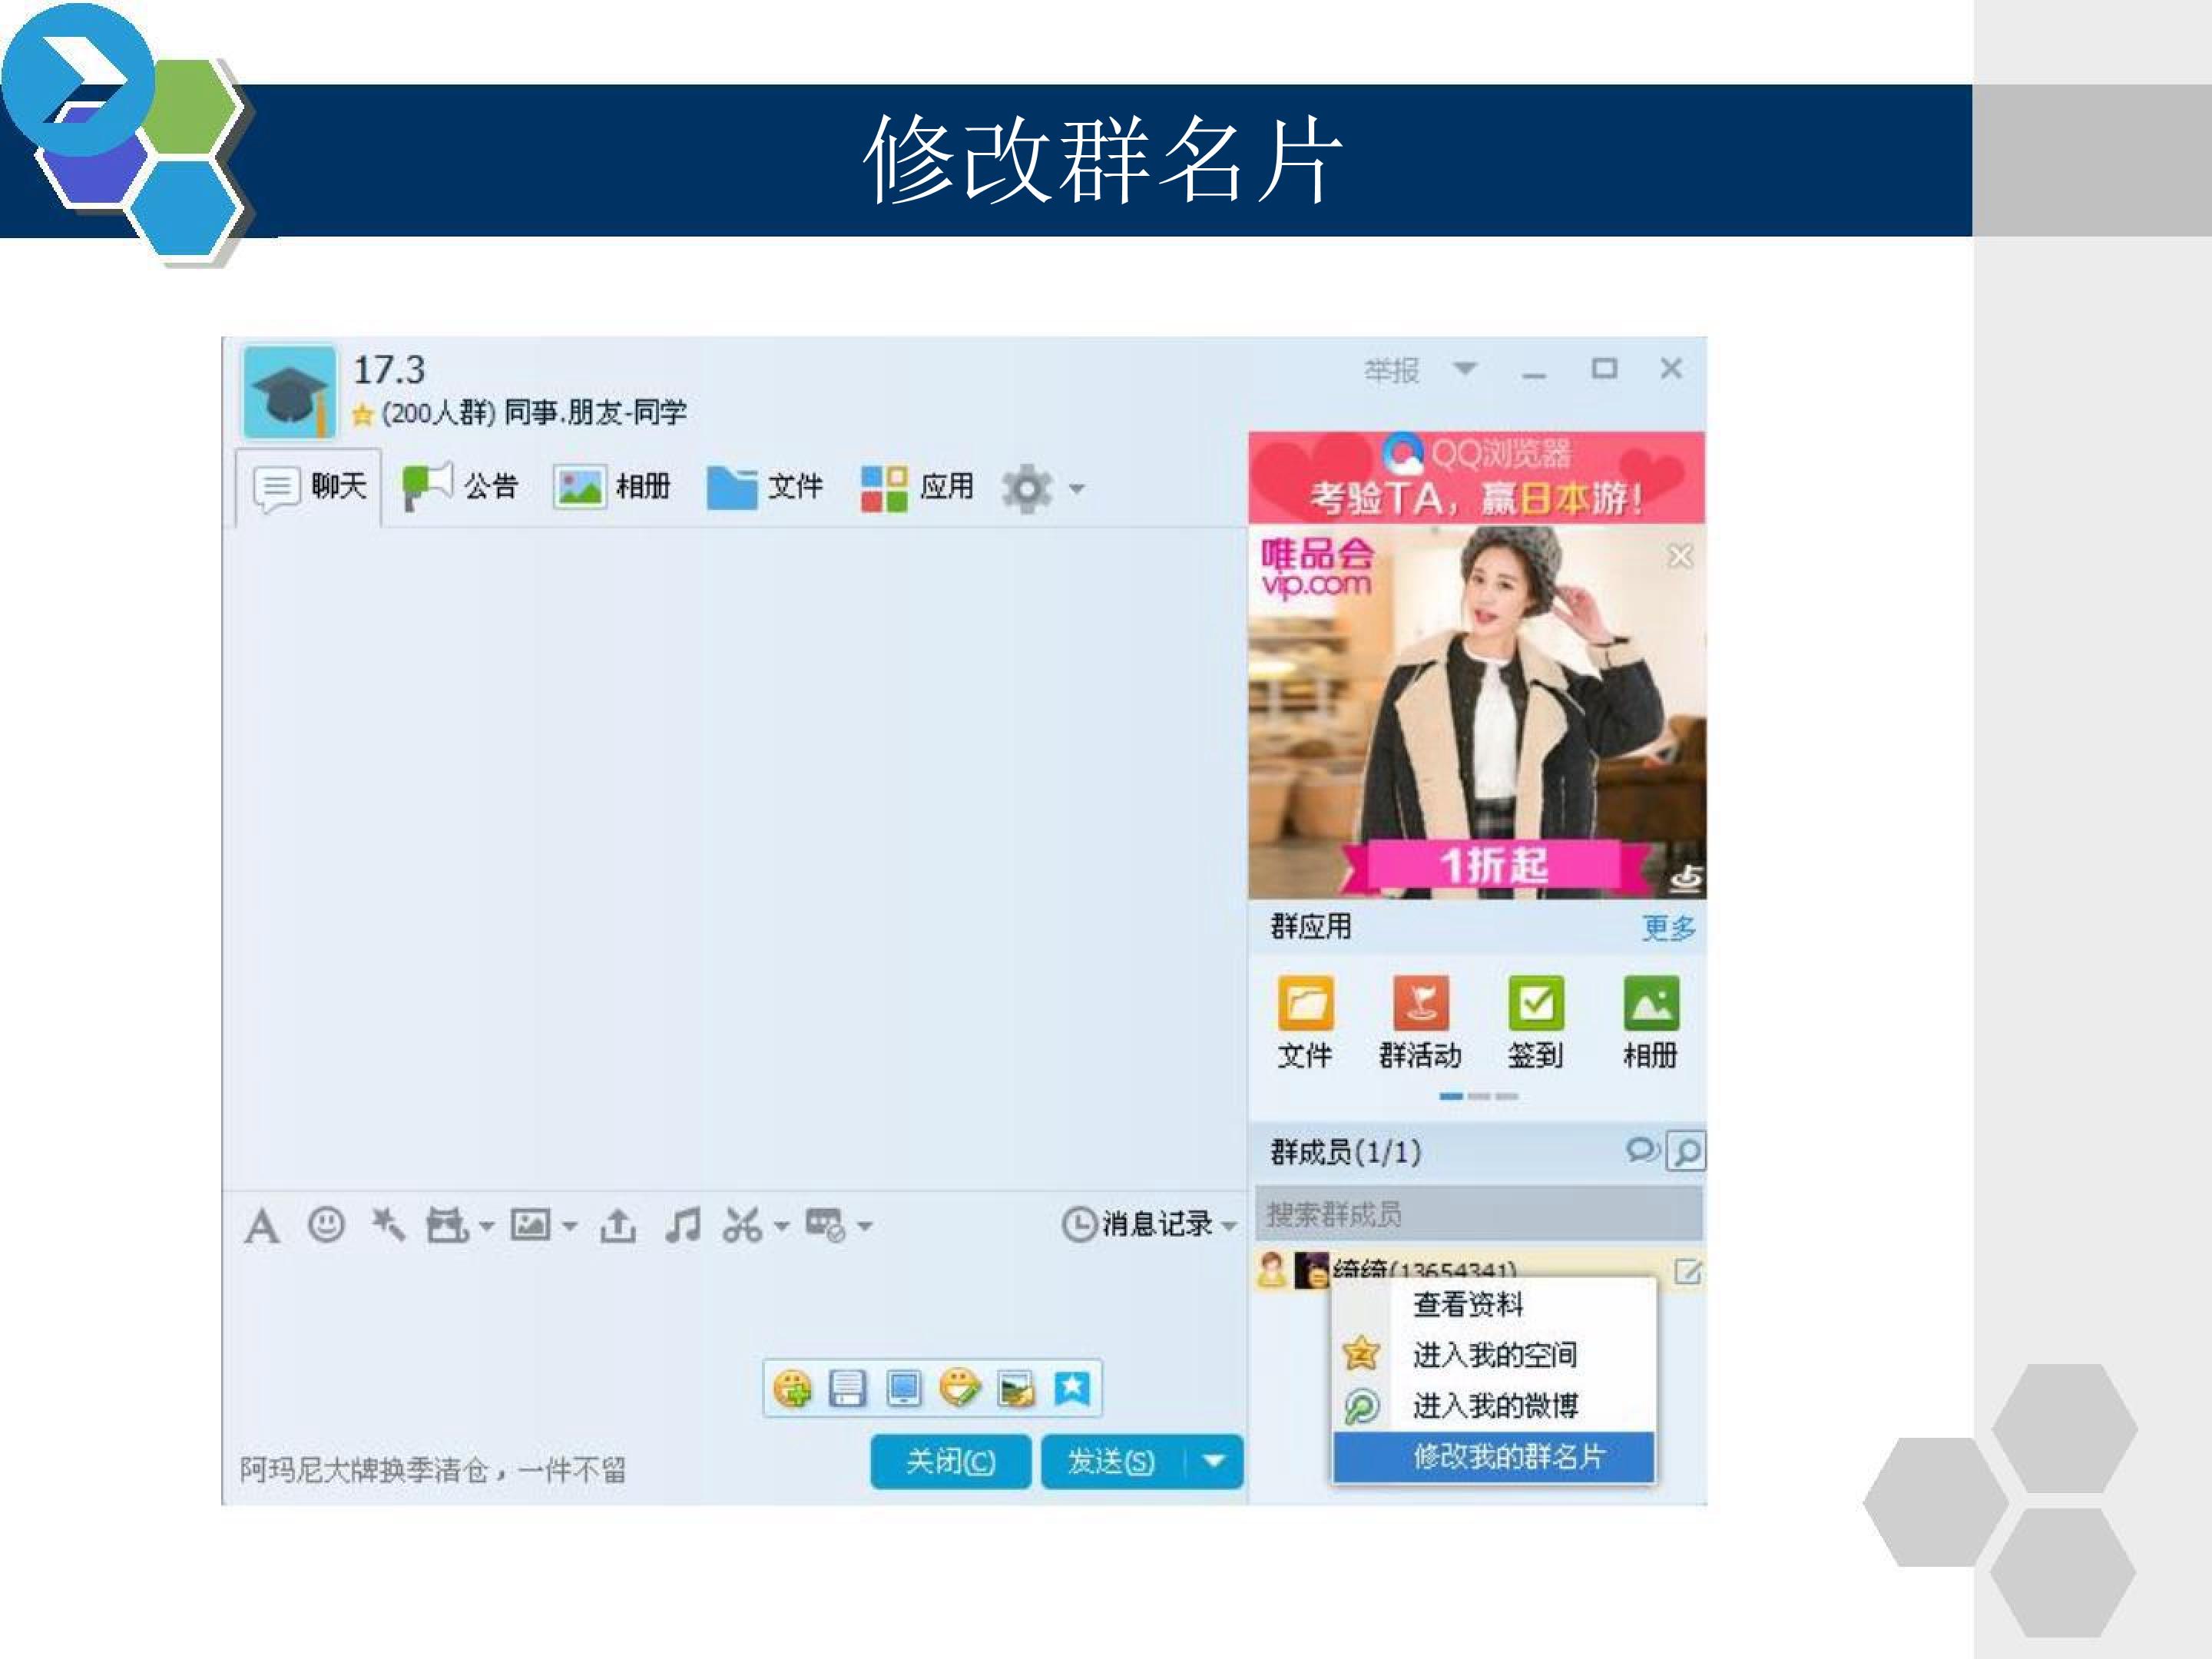Click the blue star bookmark icon
Viewport: 2212px width, 1659px height.
(1072, 1388)
